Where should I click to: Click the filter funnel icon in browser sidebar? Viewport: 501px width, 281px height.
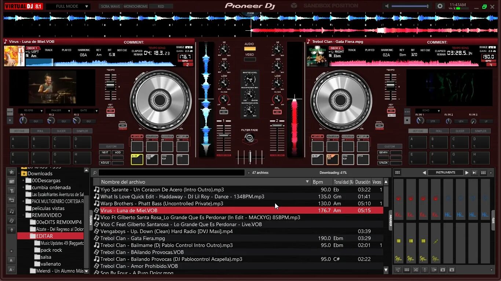(11, 191)
